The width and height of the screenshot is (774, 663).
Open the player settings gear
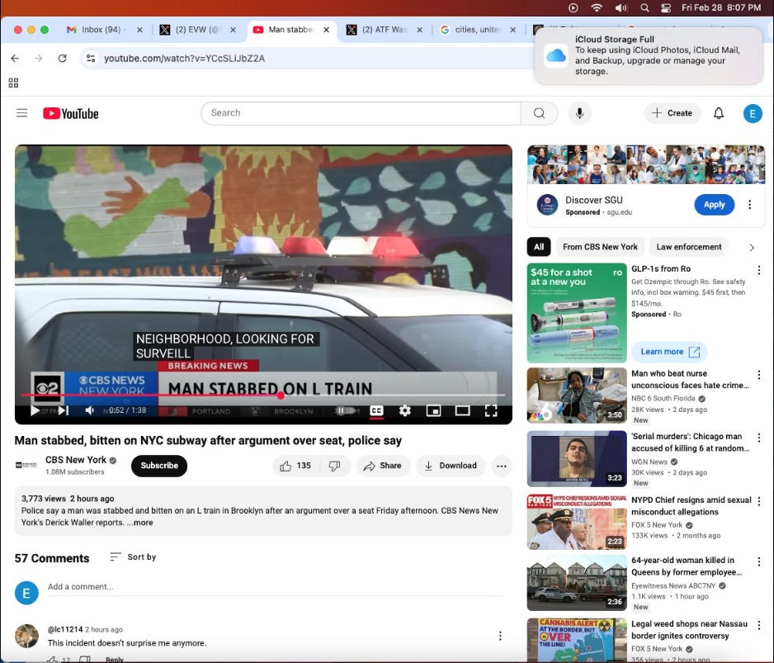pos(405,410)
